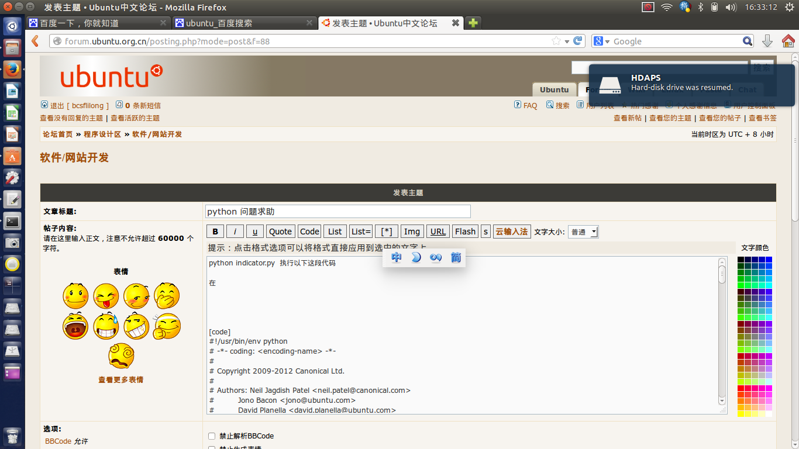Click the search magnifier in Google box
Viewport: 799px width, 449px height.
pos(748,41)
